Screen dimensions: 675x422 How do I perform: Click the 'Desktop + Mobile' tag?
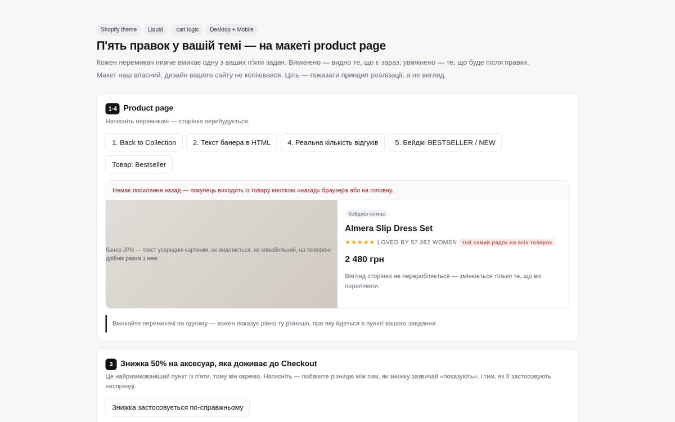click(232, 30)
